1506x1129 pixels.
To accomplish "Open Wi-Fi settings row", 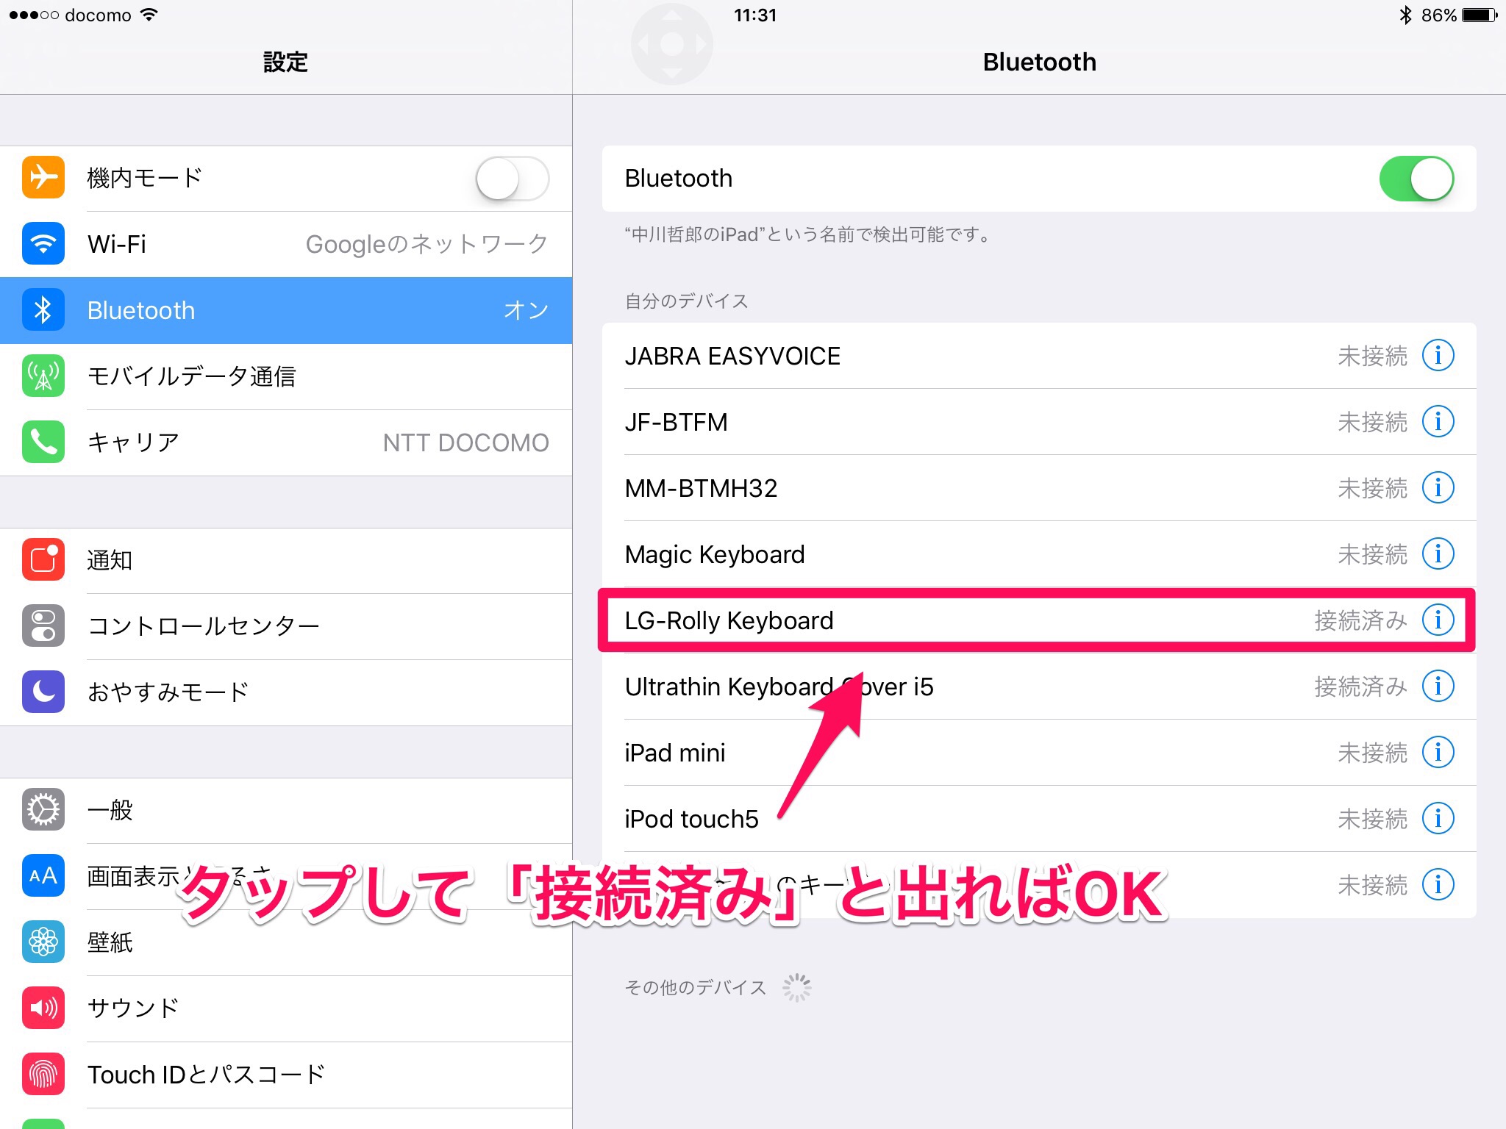I will point(287,244).
